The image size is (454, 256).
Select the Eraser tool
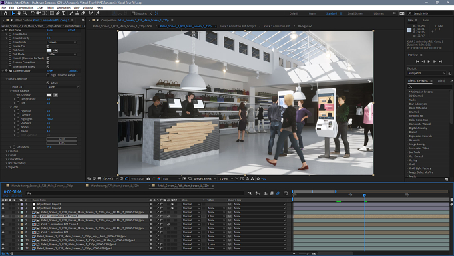[83, 13]
